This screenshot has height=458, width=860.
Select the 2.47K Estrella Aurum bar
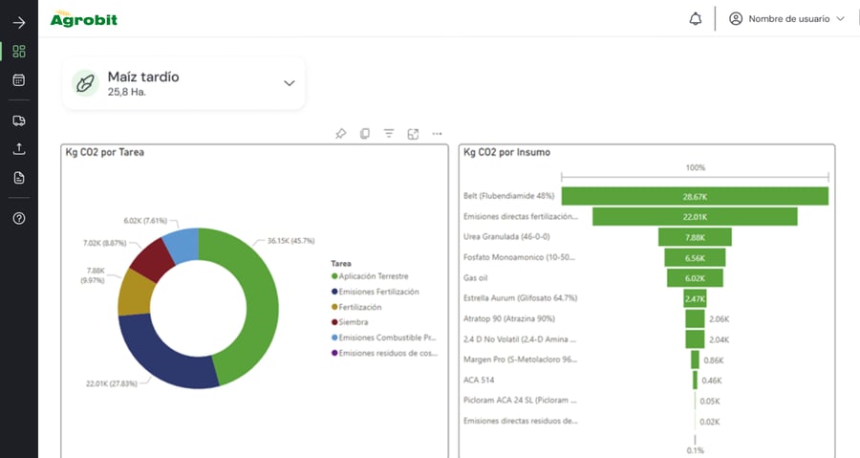click(695, 298)
